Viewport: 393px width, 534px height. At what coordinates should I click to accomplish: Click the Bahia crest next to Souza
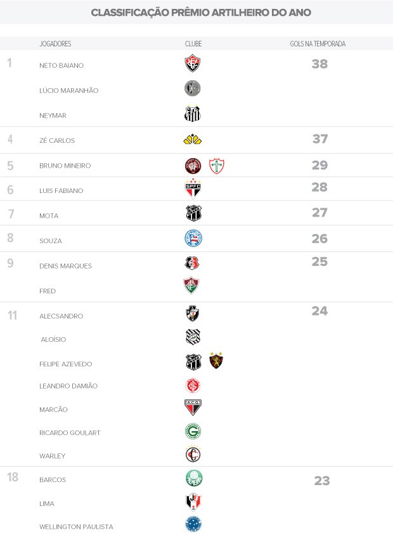193,238
